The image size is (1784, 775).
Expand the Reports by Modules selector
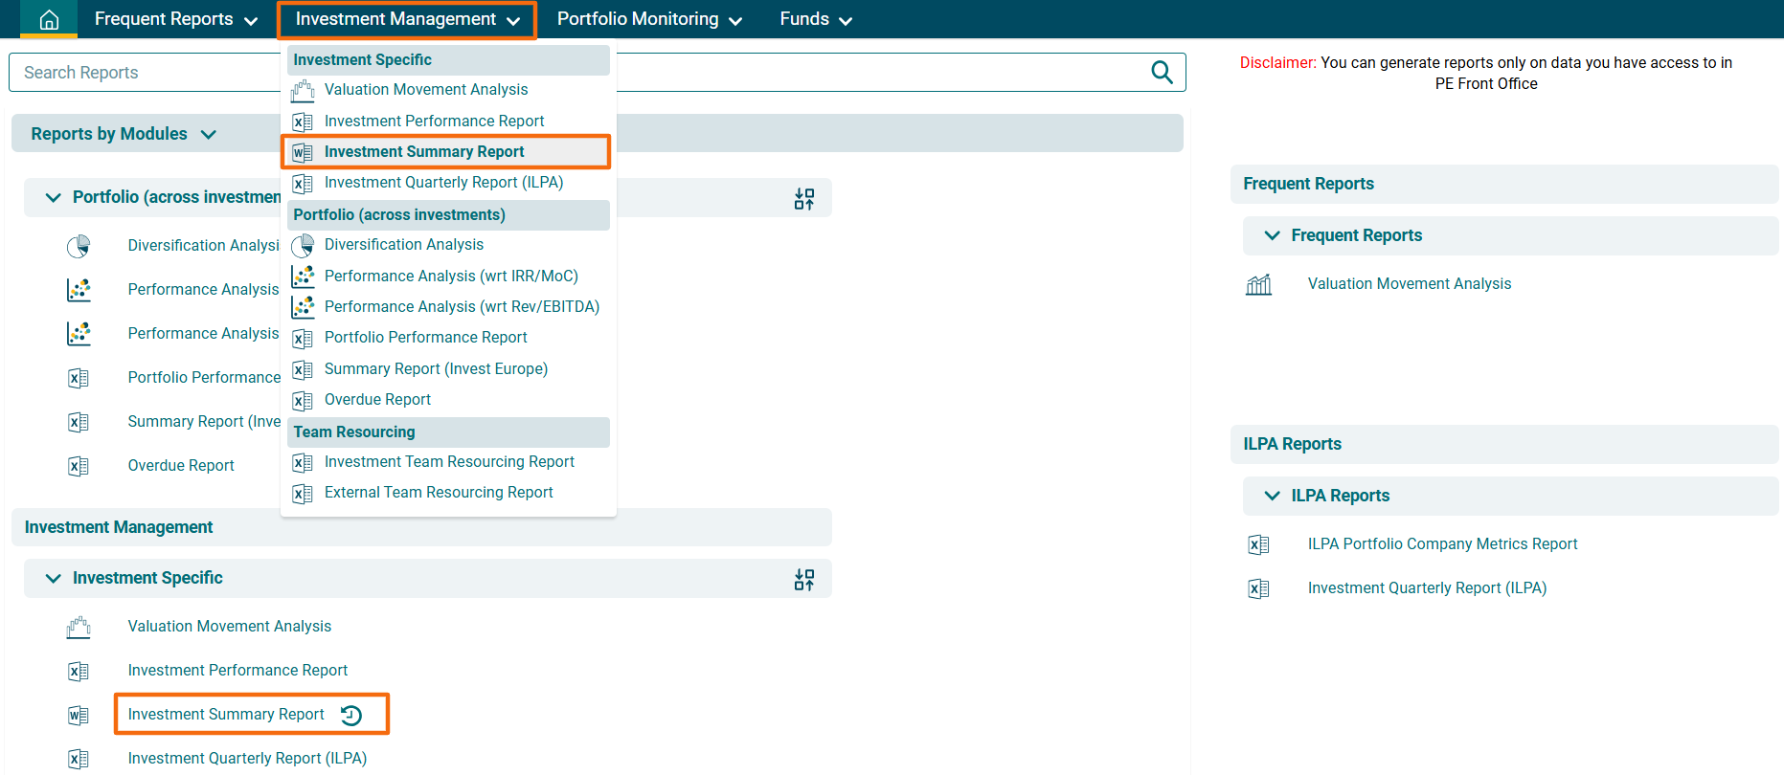124,134
